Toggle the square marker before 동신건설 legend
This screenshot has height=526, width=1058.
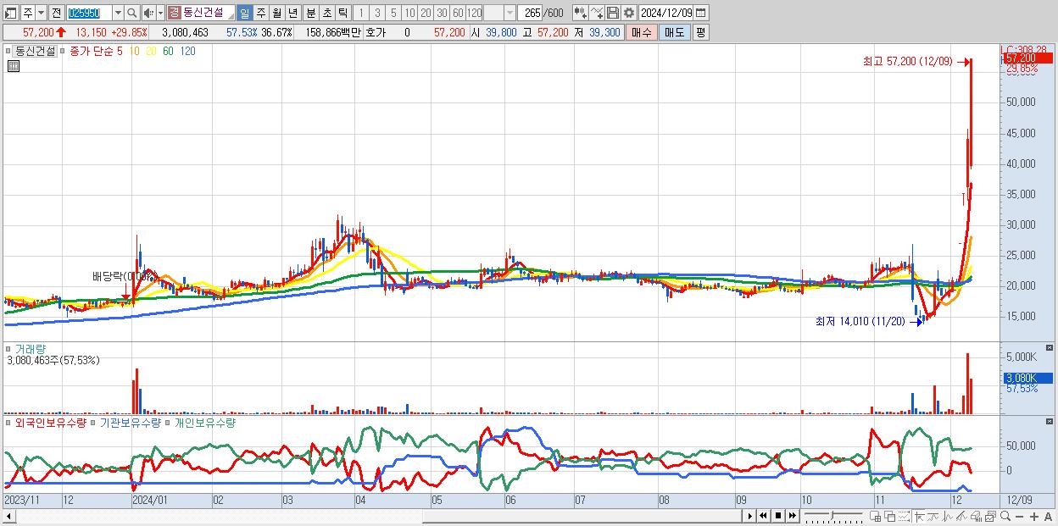click(x=8, y=51)
